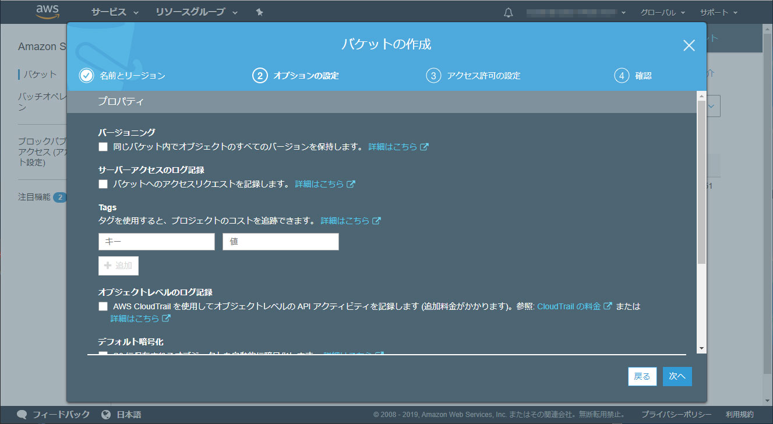Click 日本語 language selector
Image resolution: width=773 pixels, height=424 pixels.
(129, 415)
